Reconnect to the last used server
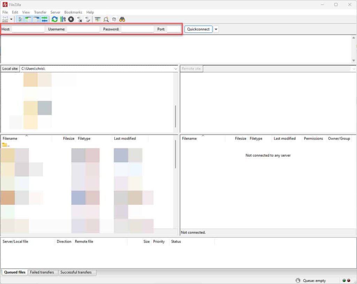357x284 pixels. (x=88, y=20)
